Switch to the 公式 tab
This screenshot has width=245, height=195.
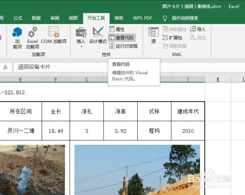[x=18, y=18]
